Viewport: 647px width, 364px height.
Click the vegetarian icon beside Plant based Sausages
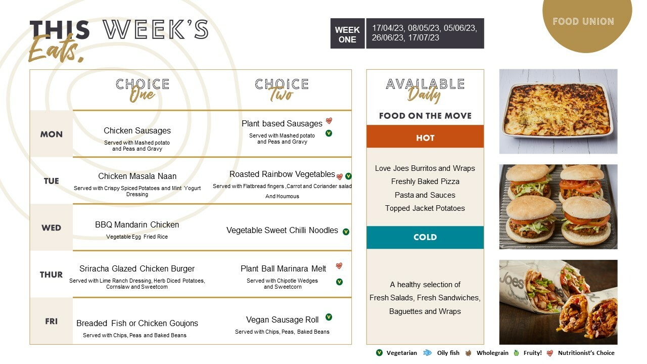[x=329, y=133]
